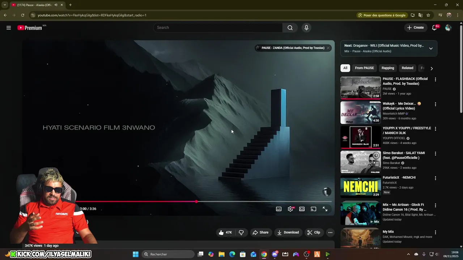Open media controls icon in Chrome toolbar
This screenshot has height=260, width=463.
tap(440, 15)
